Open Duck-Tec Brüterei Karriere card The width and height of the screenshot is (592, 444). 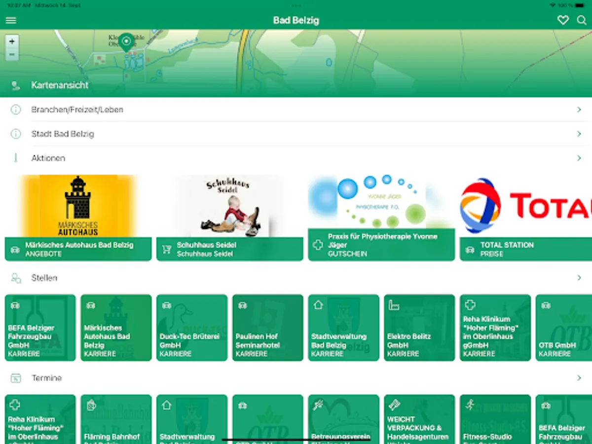click(192, 328)
